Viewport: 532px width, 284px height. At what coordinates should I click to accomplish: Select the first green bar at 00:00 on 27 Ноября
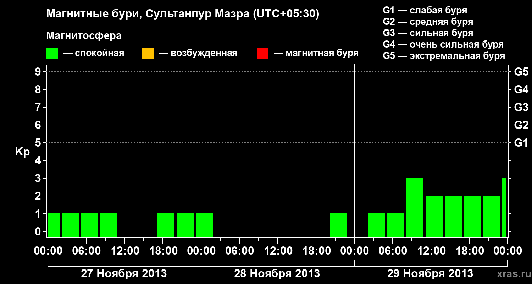tap(54, 225)
